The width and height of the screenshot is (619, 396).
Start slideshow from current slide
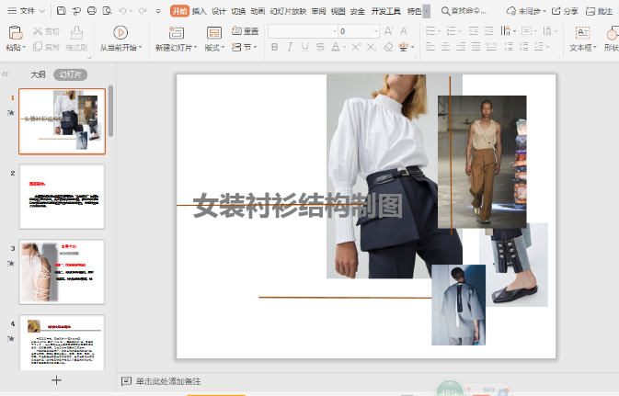coord(120,33)
